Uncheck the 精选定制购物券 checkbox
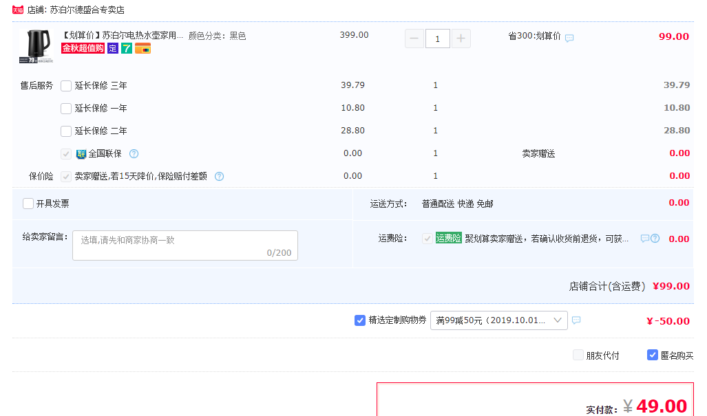This screenshot has height=416, width=707. tap(360, 320)
